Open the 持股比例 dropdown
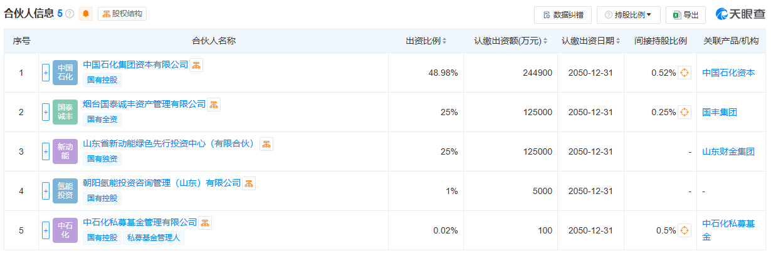The height and width of the screenshot is (256, 771). tap(629, 14)
